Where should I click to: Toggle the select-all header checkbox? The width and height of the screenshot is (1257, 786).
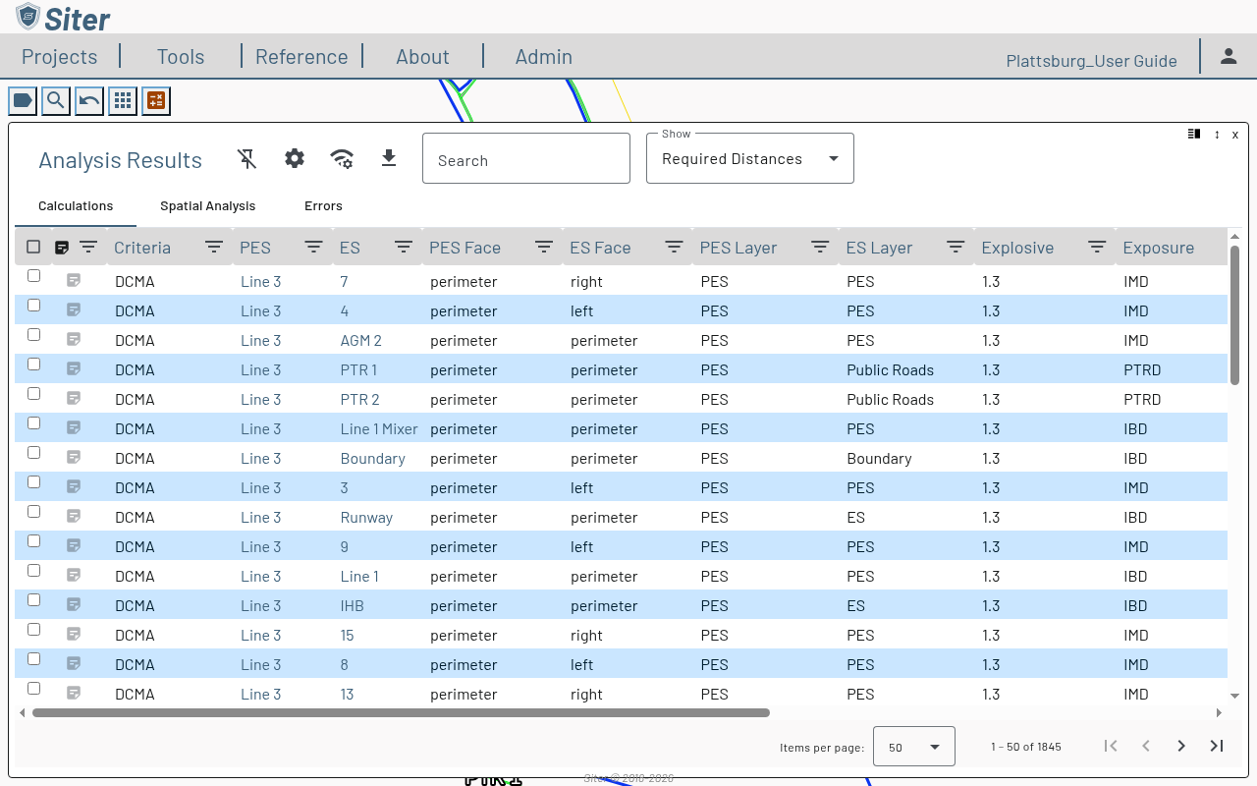[33, 247]
